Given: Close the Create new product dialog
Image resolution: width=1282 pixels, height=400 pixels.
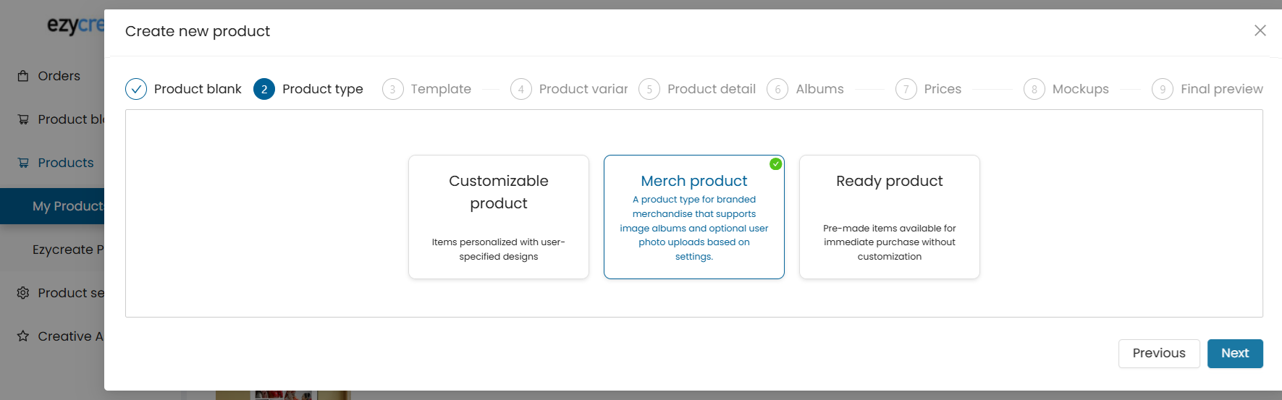Looking at the screenshot, I should (x=1260, y=30).
